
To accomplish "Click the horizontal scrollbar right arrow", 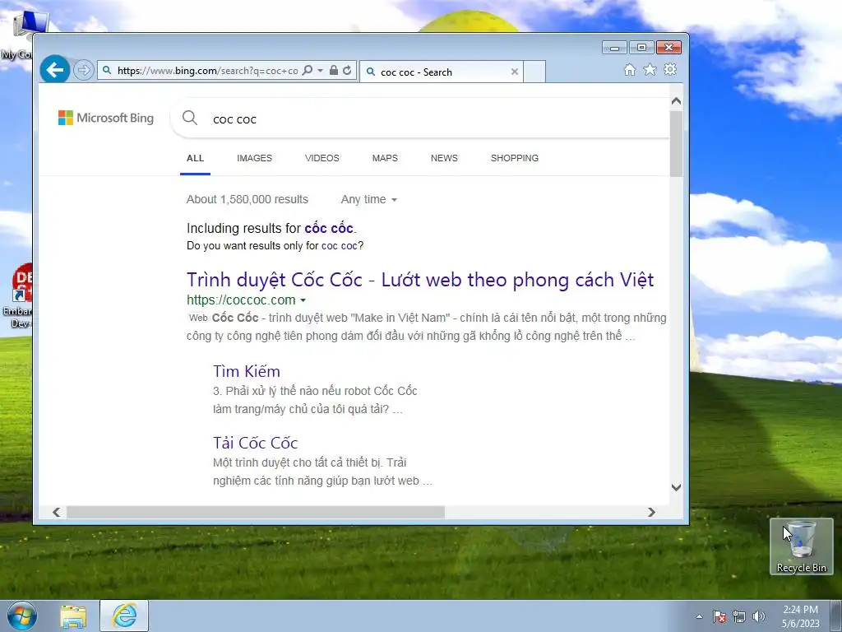I will 651,512.
